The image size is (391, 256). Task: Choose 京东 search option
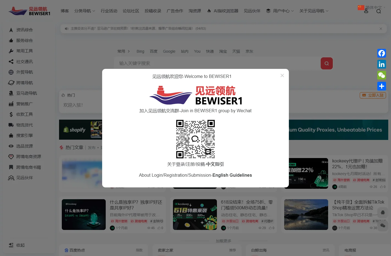tap(249, 51)
